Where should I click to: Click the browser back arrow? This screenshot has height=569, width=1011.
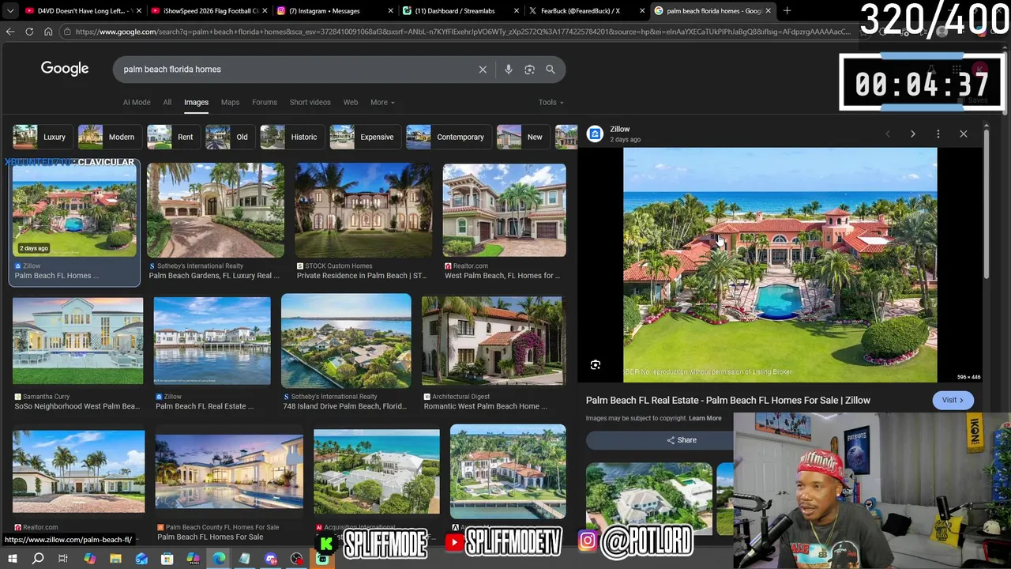tap(10, 32)
